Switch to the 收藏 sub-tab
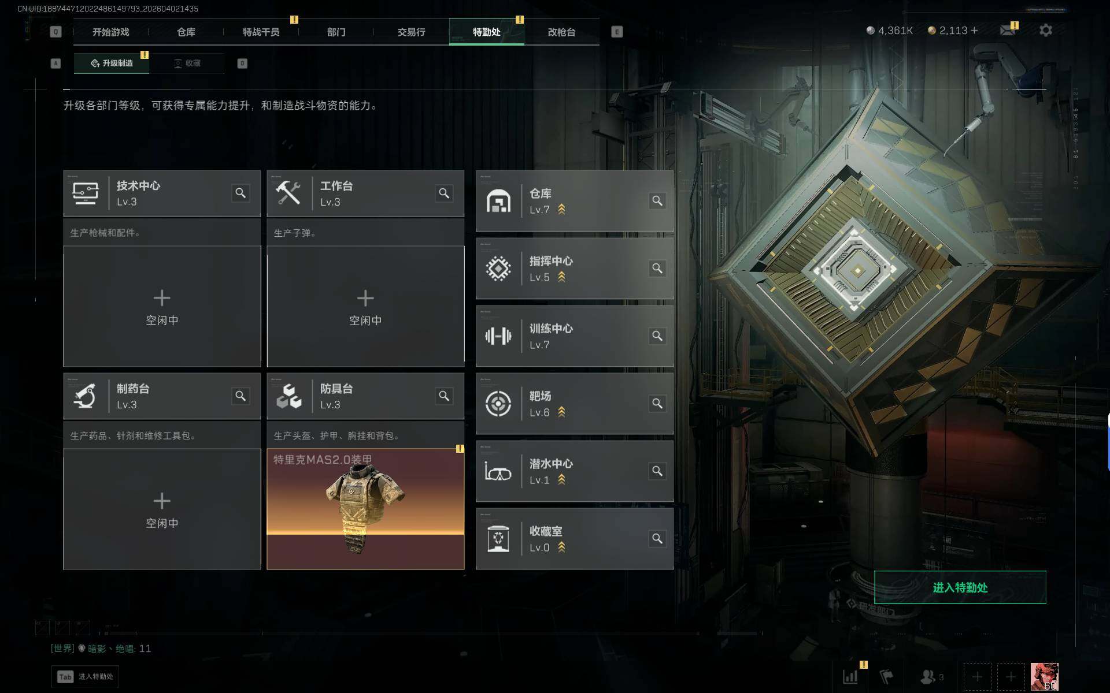1110x693 pixels. pyautogui.click(x=187, y=63)
